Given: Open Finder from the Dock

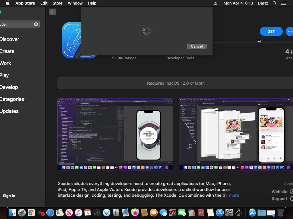Looking at the screenshot, I should tap(12, 212).
